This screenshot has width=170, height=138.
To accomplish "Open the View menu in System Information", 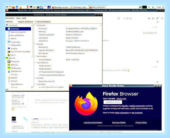I will [18, 18].
